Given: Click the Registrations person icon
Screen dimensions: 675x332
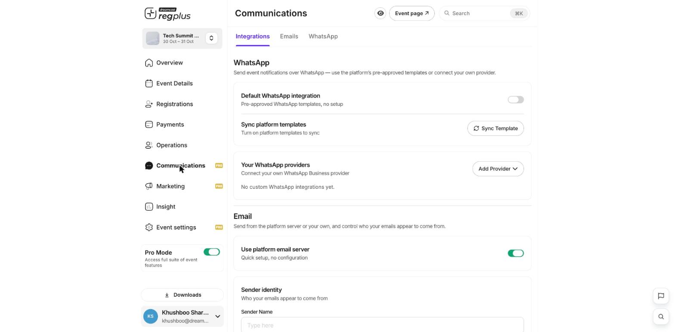Looking at the screenshot, I should (x=149, y=104).
